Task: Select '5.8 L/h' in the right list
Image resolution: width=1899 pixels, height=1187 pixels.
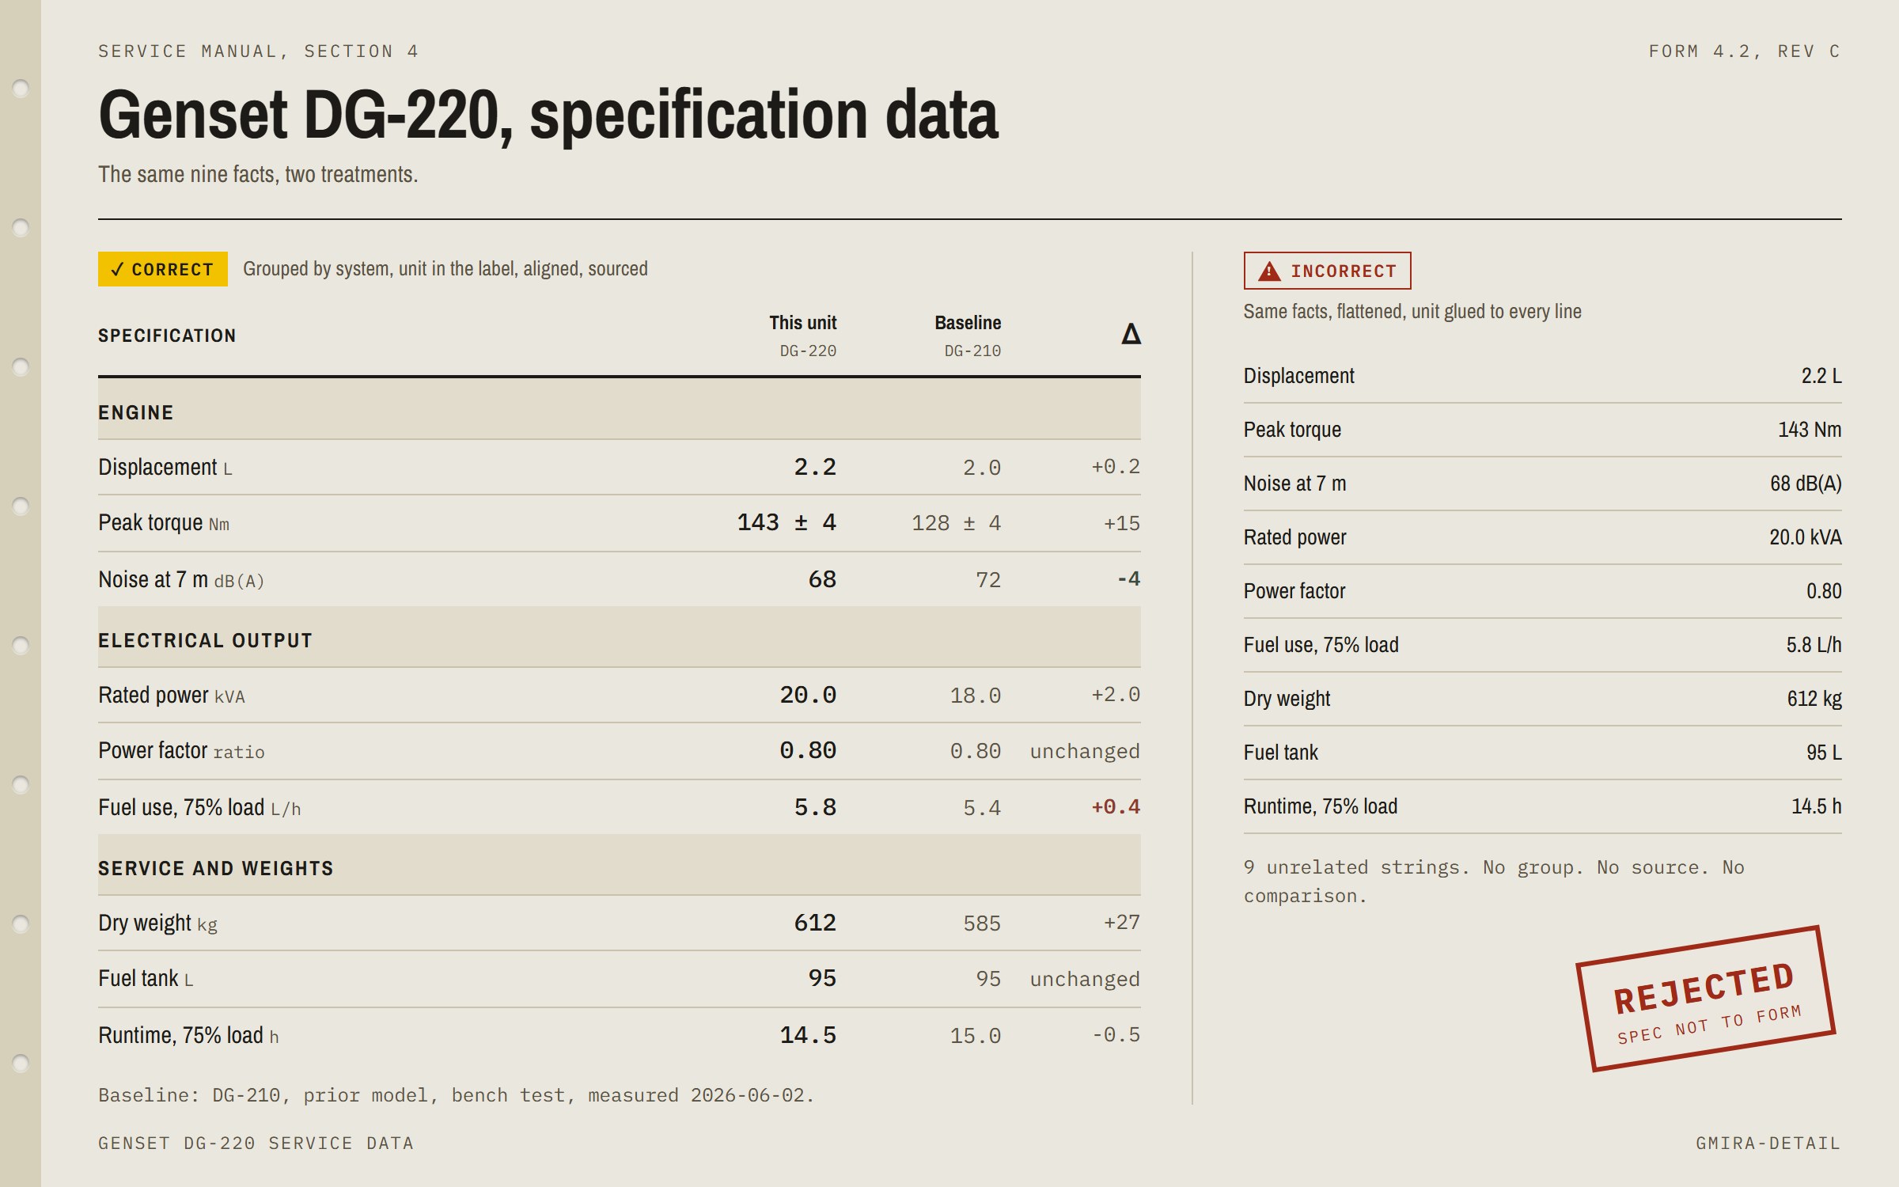Action: coord(1814,644)
